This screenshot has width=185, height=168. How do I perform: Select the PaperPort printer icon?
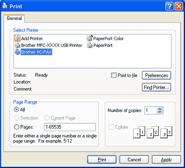[x=90, y=45]
